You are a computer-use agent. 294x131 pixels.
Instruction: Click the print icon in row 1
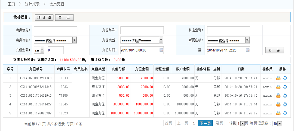[278, 78]
